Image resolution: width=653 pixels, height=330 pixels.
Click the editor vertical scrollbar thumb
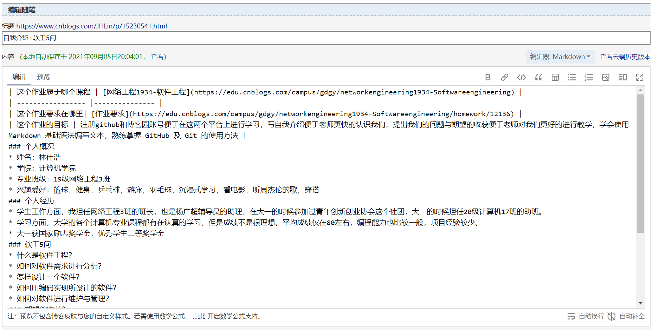pyautogui.click(x=640, y=164)
